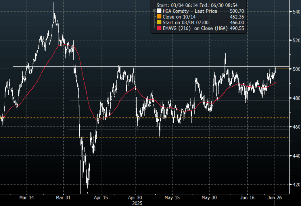Click the Mar 14 date axis label
This screenshot has height=206, width=301.
26,198
